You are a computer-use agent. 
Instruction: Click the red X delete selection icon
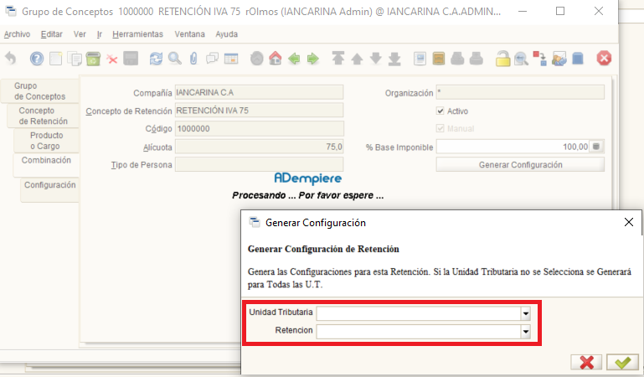[111, 59]
